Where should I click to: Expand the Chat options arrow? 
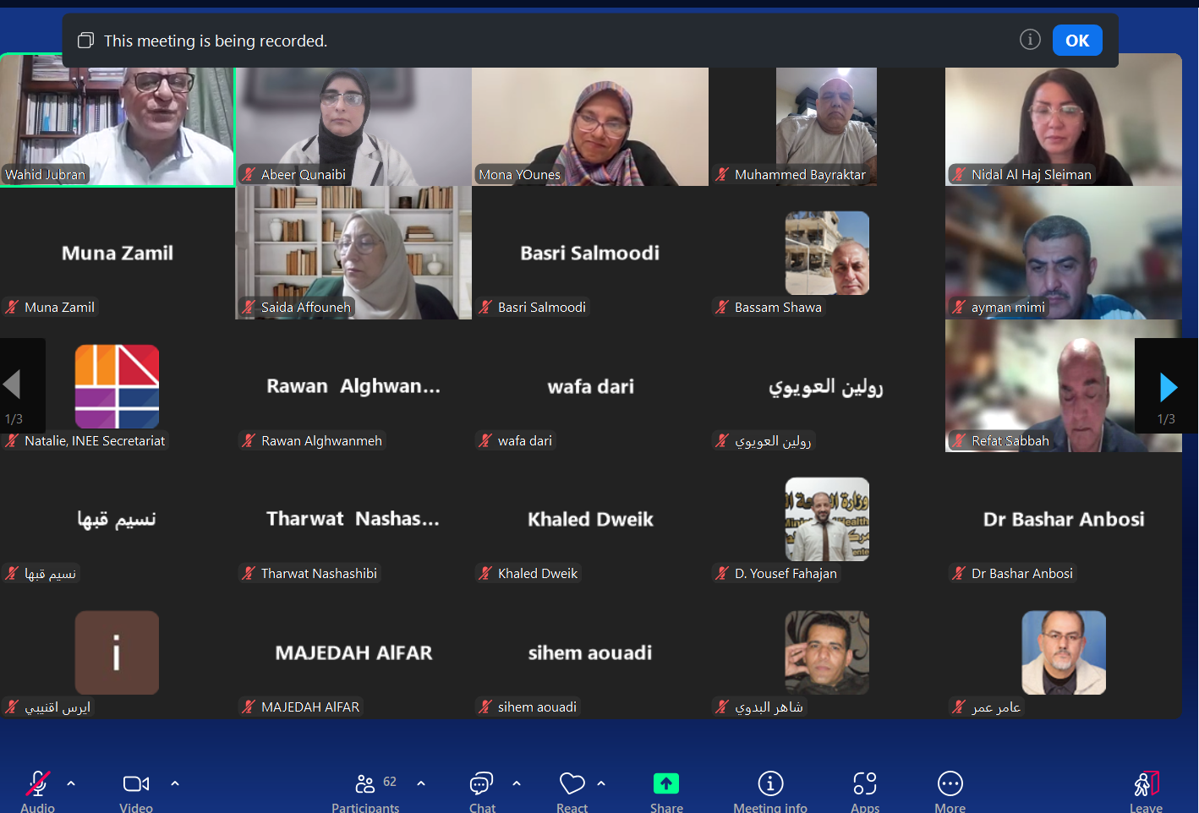pos(517,783)
